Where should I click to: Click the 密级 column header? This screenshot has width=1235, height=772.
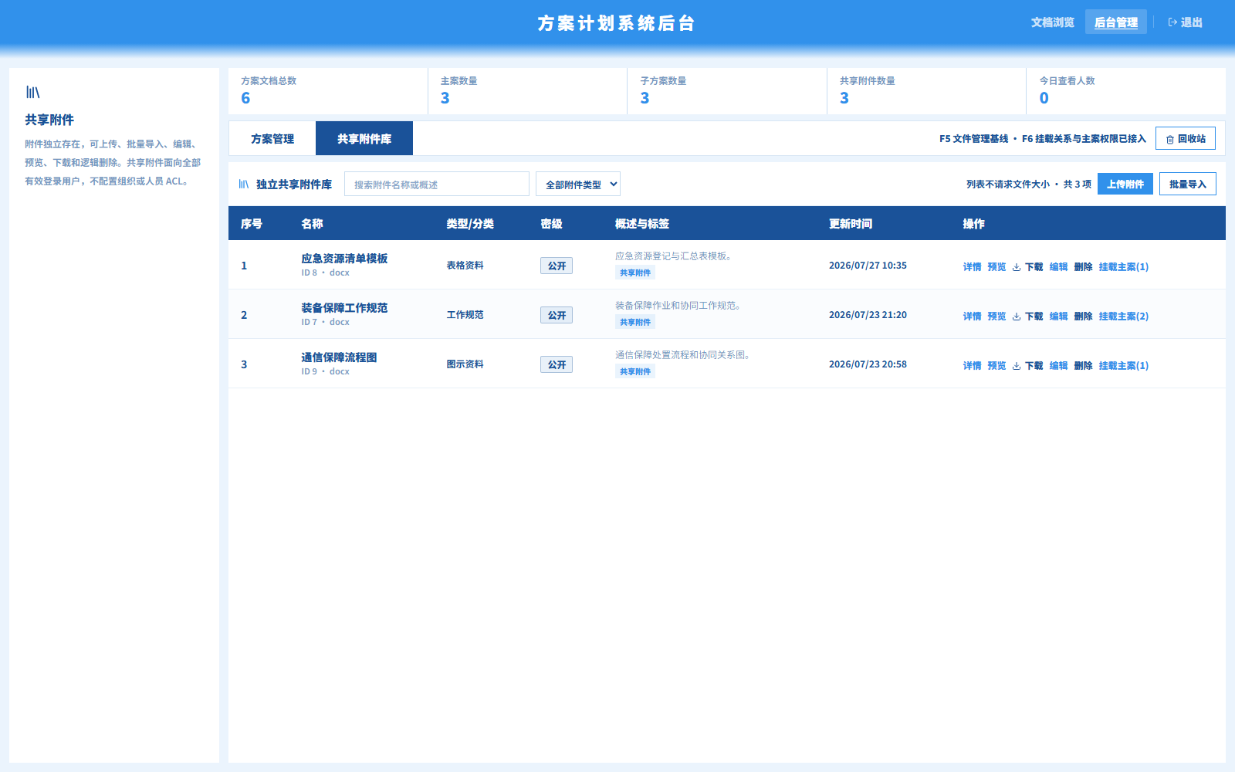(551, 224)
